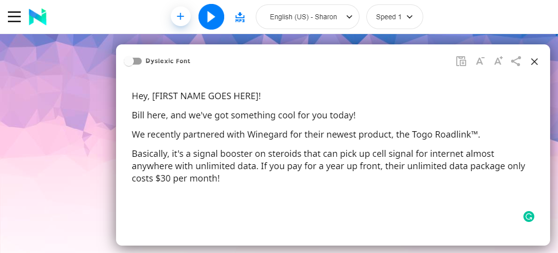Close the text panel
558x253 pixels.
pyautogui.click(x=534, y=62)
